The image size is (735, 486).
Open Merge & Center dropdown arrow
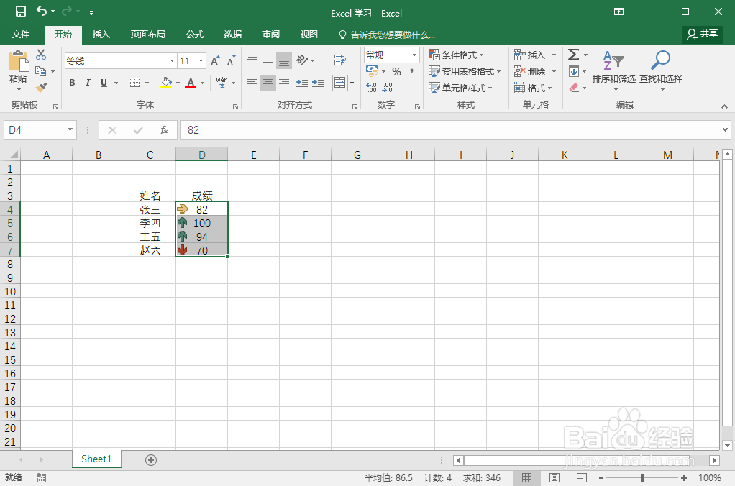pos(352,83)
